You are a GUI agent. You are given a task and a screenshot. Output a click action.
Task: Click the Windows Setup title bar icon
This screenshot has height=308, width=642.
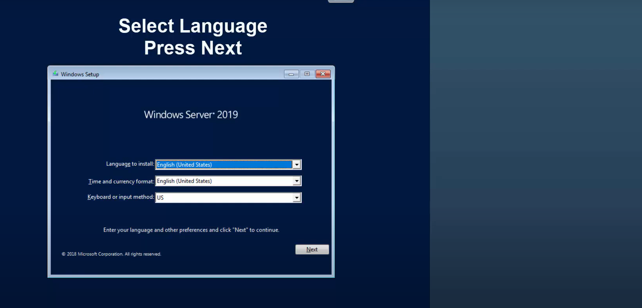click(x=56, y=74)
